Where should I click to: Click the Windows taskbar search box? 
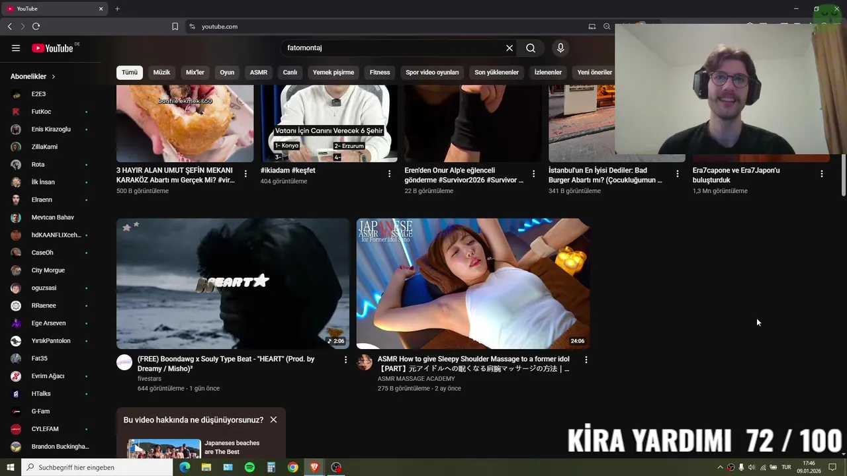click(x=97, y=467)
